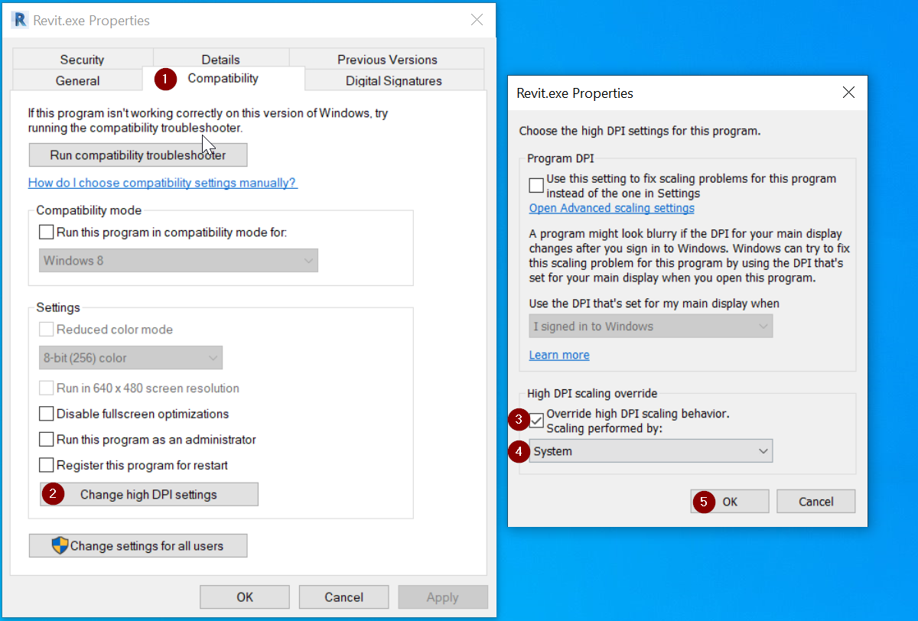Switch to the Security tab
918x621 pixels.
tap(82, 59)
